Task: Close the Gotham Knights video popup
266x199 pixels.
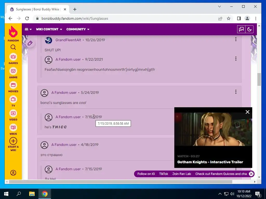Action: (248, 112)
